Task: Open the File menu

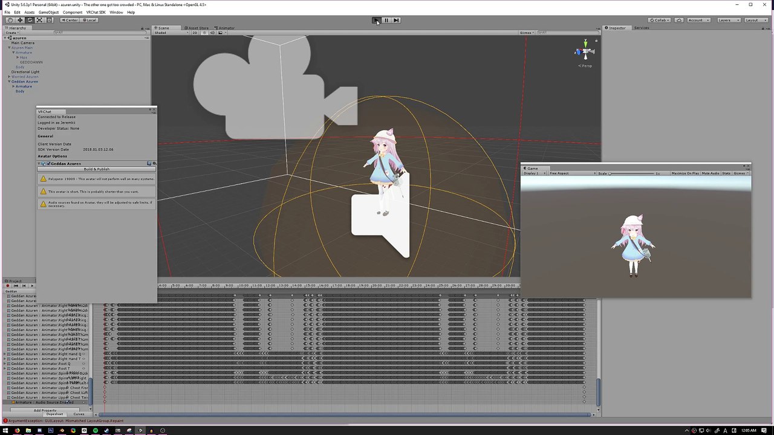Action: [x=7, y=12]
